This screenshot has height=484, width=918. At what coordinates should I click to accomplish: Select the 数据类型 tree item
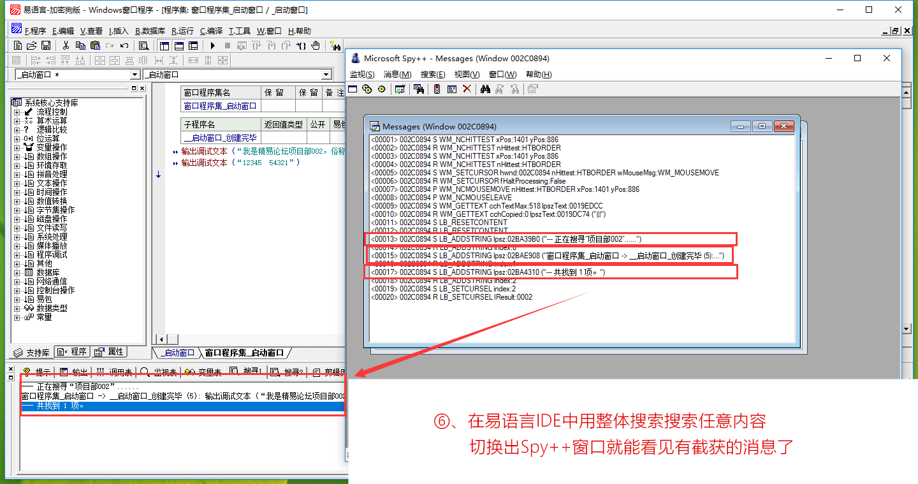(51, 308)
